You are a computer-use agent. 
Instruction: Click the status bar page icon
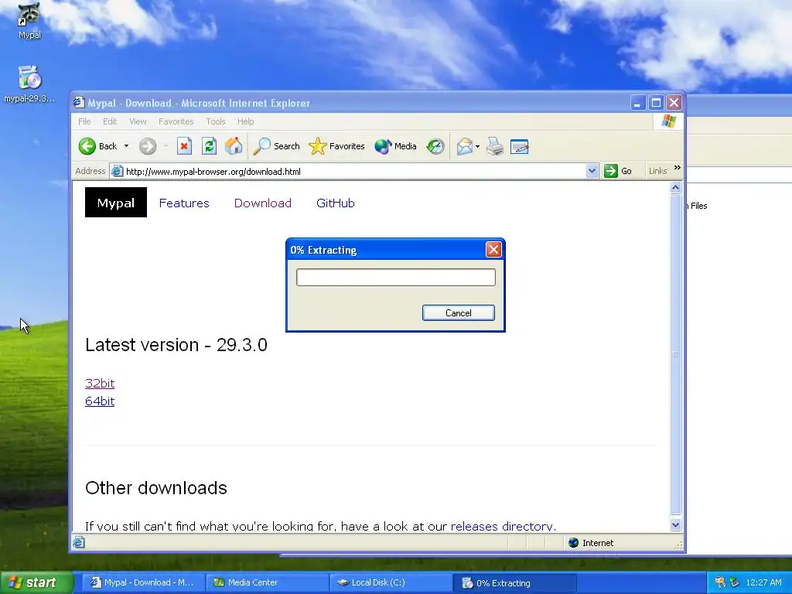click(79, 543)
